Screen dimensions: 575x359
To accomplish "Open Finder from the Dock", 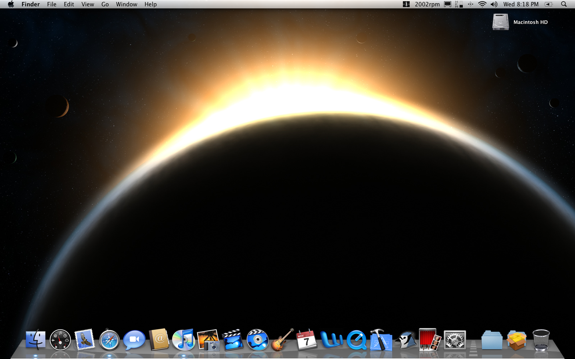I will [36, 340].
